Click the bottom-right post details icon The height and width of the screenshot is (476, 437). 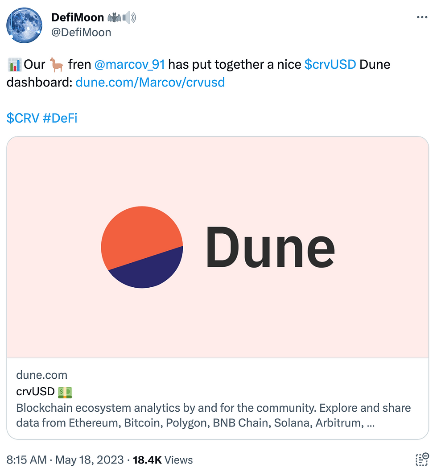click(x=421, y=460)
